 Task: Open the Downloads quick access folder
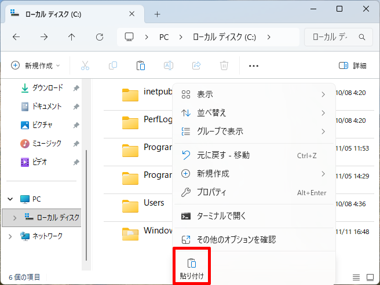[47, 88]
